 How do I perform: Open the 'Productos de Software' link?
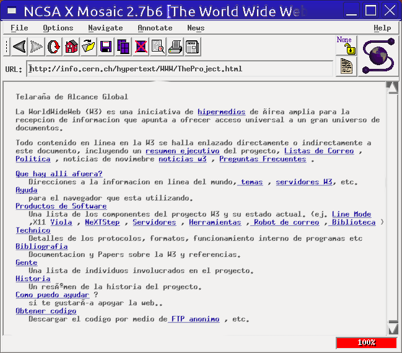point(61,206)
